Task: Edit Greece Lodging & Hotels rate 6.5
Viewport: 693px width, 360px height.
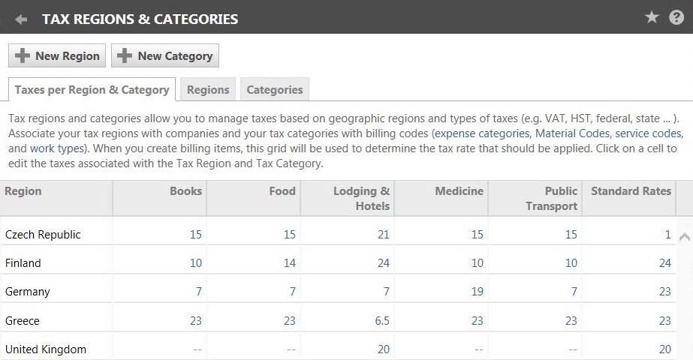Action: (x=381, y=320)
